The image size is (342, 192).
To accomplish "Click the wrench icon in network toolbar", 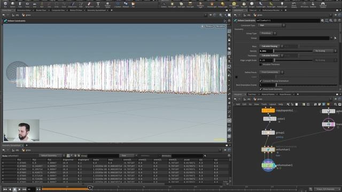I will click(x=288, y=105).
